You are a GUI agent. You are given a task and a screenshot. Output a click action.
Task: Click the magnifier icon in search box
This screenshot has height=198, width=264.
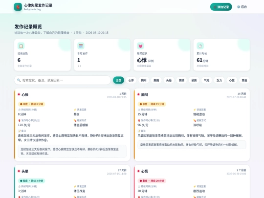[19, 80]
